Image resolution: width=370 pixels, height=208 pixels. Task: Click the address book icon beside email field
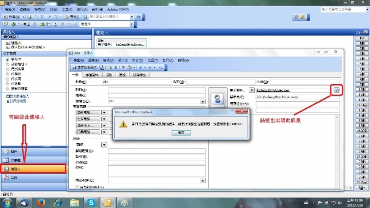point(337,90)
